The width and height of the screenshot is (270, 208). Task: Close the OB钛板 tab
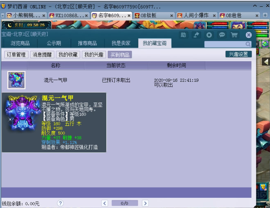[172, 16]
